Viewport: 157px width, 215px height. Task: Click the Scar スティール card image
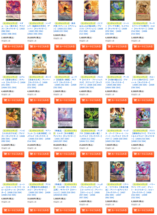[143, 64]
